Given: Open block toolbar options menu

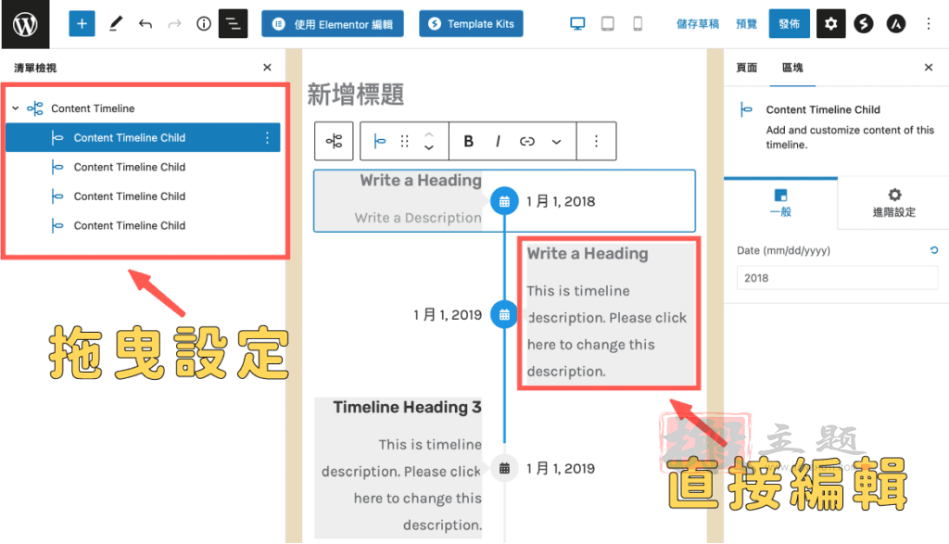Looking at the screenshot, I should [x=596, y=141].
